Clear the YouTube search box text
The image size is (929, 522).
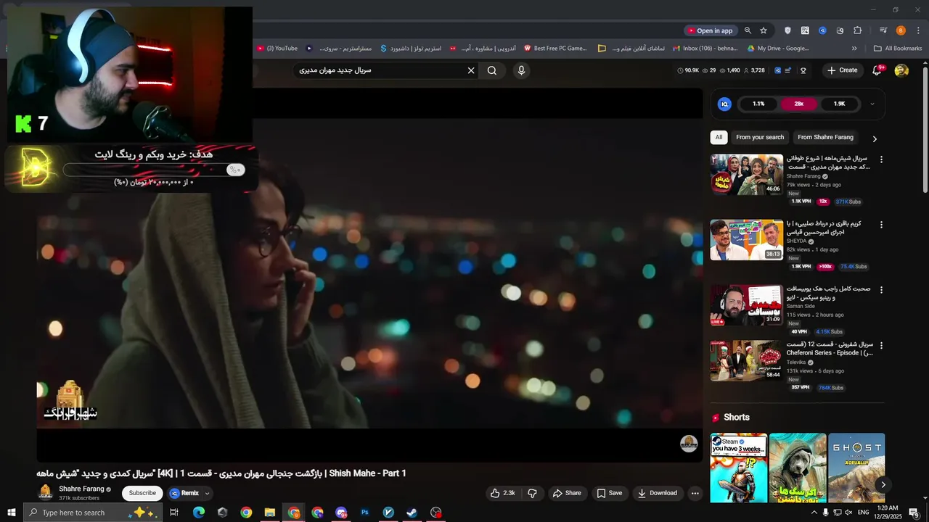tap(471, 70)
